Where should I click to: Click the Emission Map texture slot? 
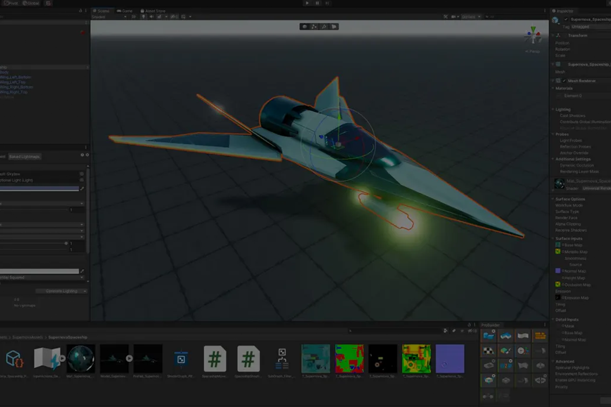(558, 297)
